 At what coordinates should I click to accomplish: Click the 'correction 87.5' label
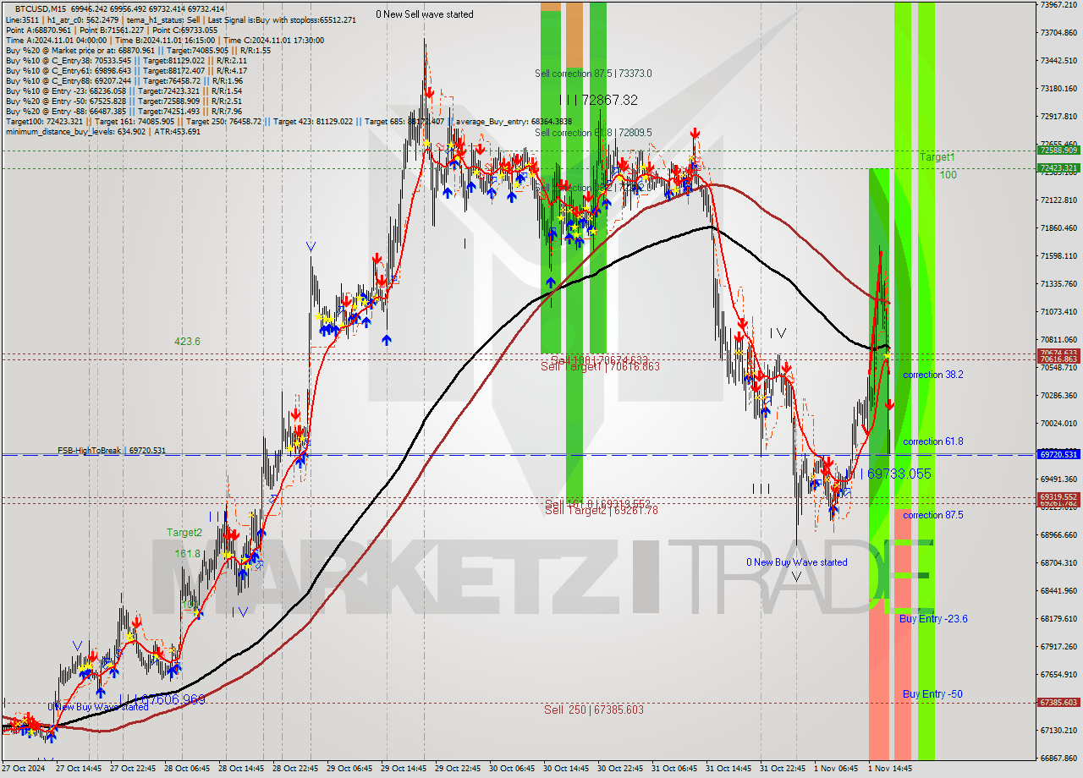[932, 515]
